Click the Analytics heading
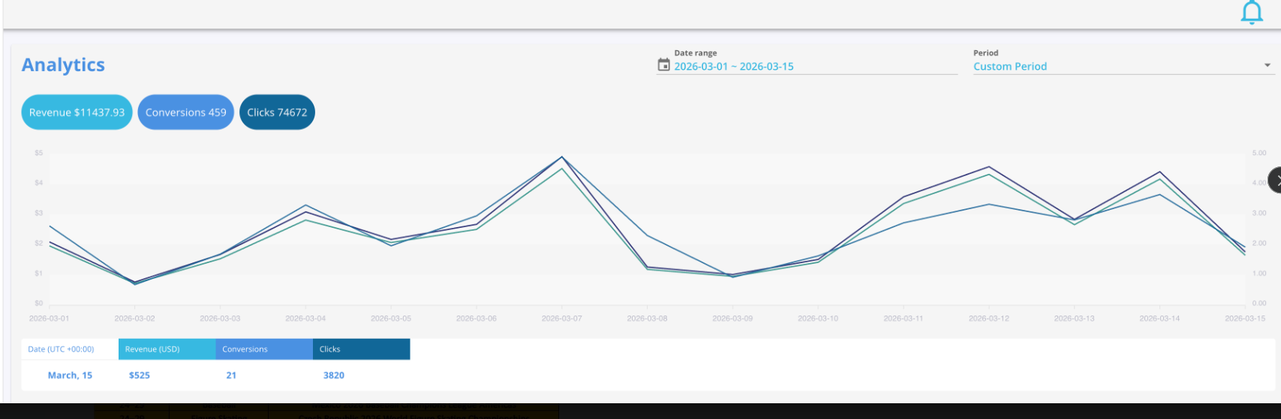Screen dimensions: 1281x419 tap(63, 65)
